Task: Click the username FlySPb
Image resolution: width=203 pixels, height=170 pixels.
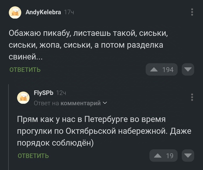Action: click(x=43, y=93)
